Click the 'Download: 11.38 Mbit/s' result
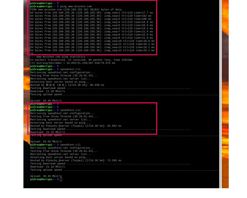The image size is (247, 198). 47,91
